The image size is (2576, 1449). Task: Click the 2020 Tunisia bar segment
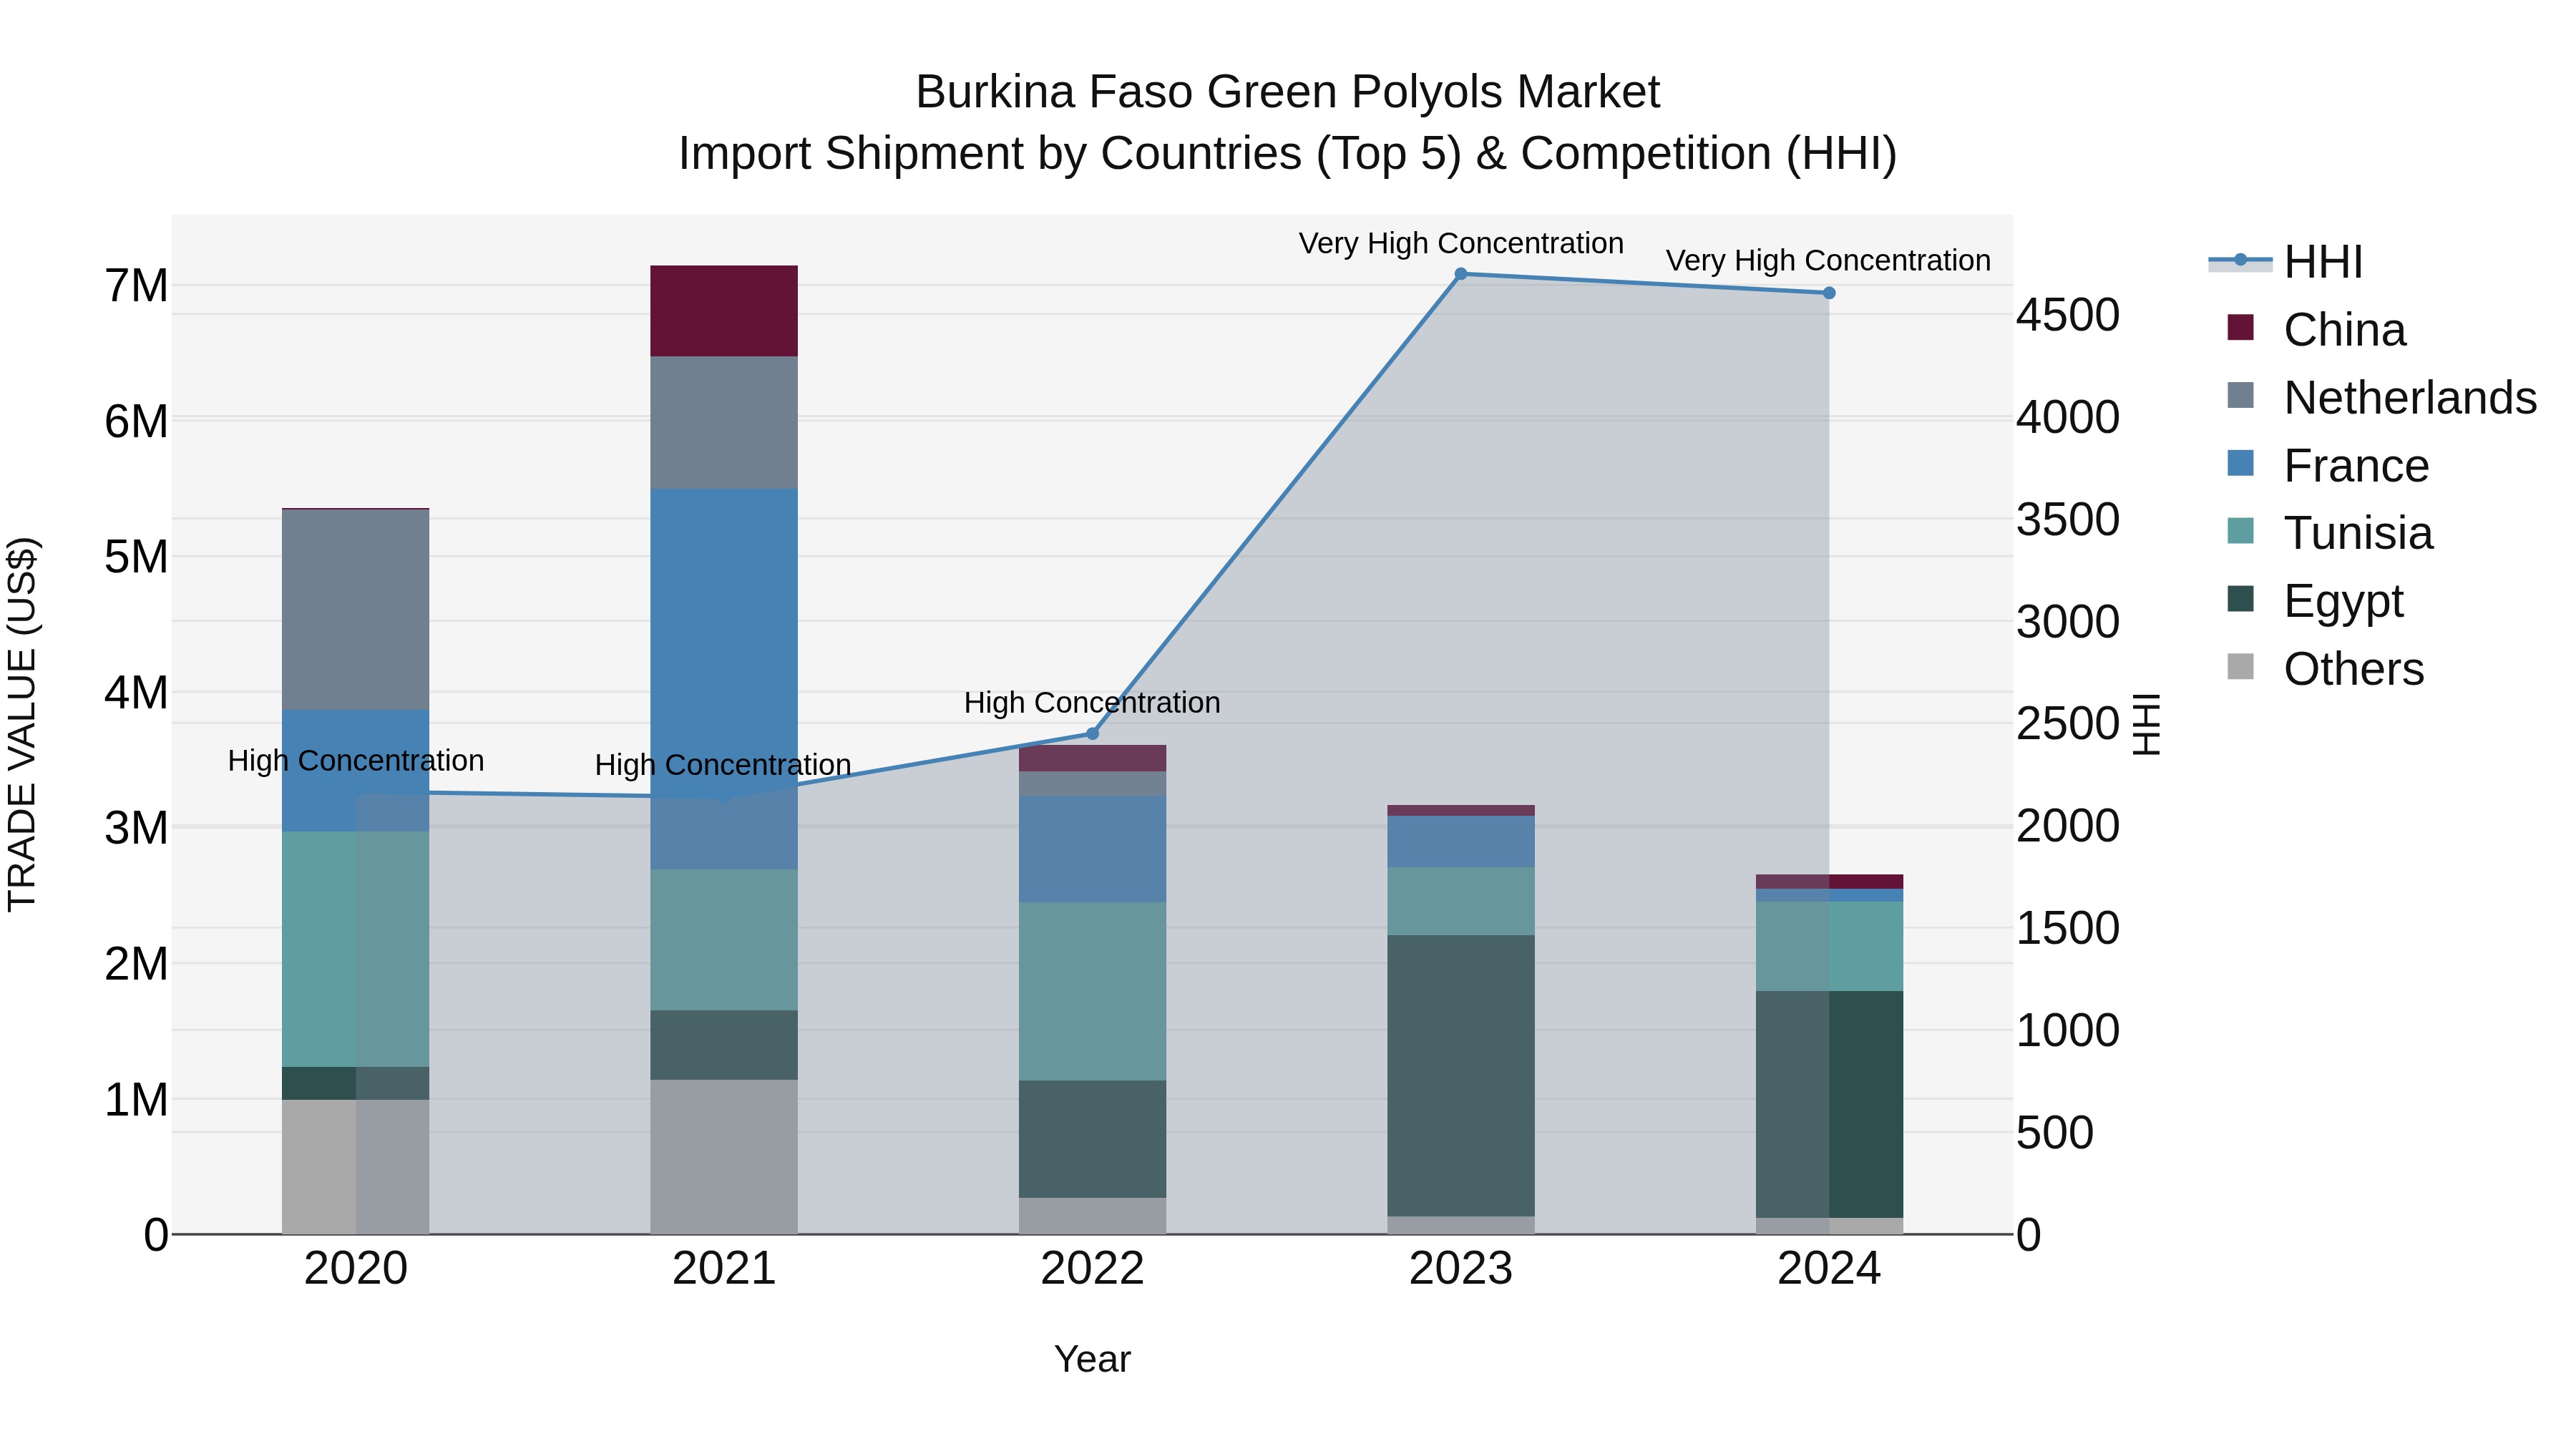(356, 949)
